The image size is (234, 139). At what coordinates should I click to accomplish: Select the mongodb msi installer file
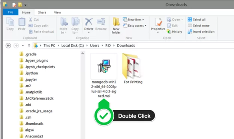point(104,76)
